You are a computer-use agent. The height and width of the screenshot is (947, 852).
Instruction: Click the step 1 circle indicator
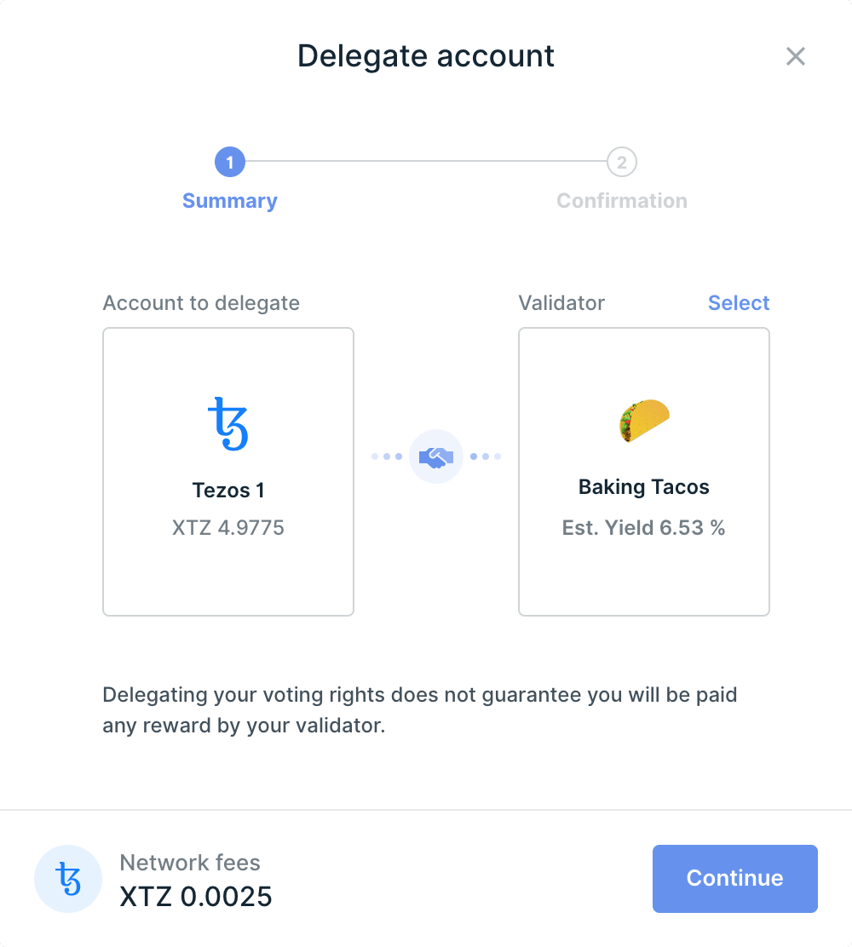(230, 162)
